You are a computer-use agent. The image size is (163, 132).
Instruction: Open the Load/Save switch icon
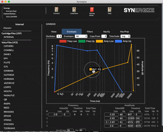point(74,9)
